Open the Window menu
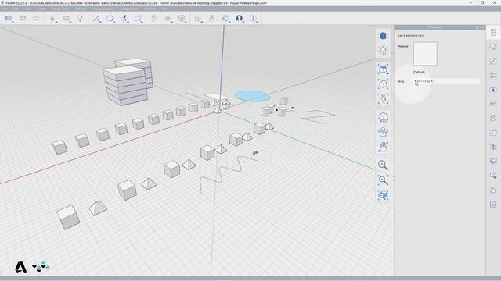Viewport: 501px width, 281px height. click(x=150, y=9)
